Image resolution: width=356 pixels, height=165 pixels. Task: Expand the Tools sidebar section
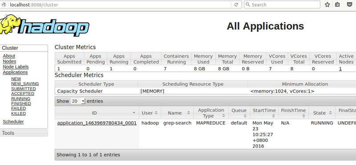(24, 133)
